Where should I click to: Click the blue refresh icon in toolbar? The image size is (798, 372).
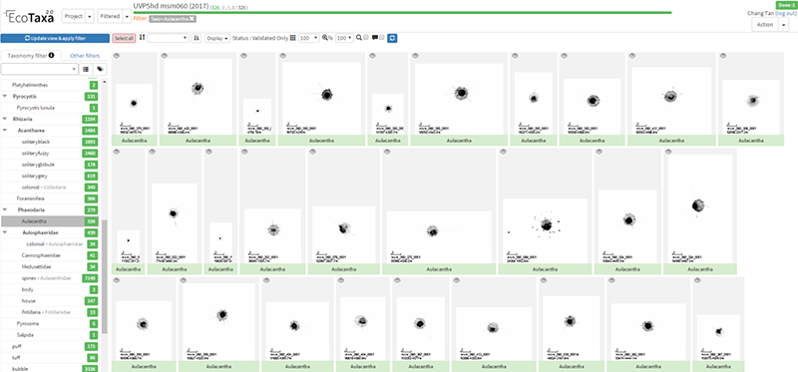point(392,38)
